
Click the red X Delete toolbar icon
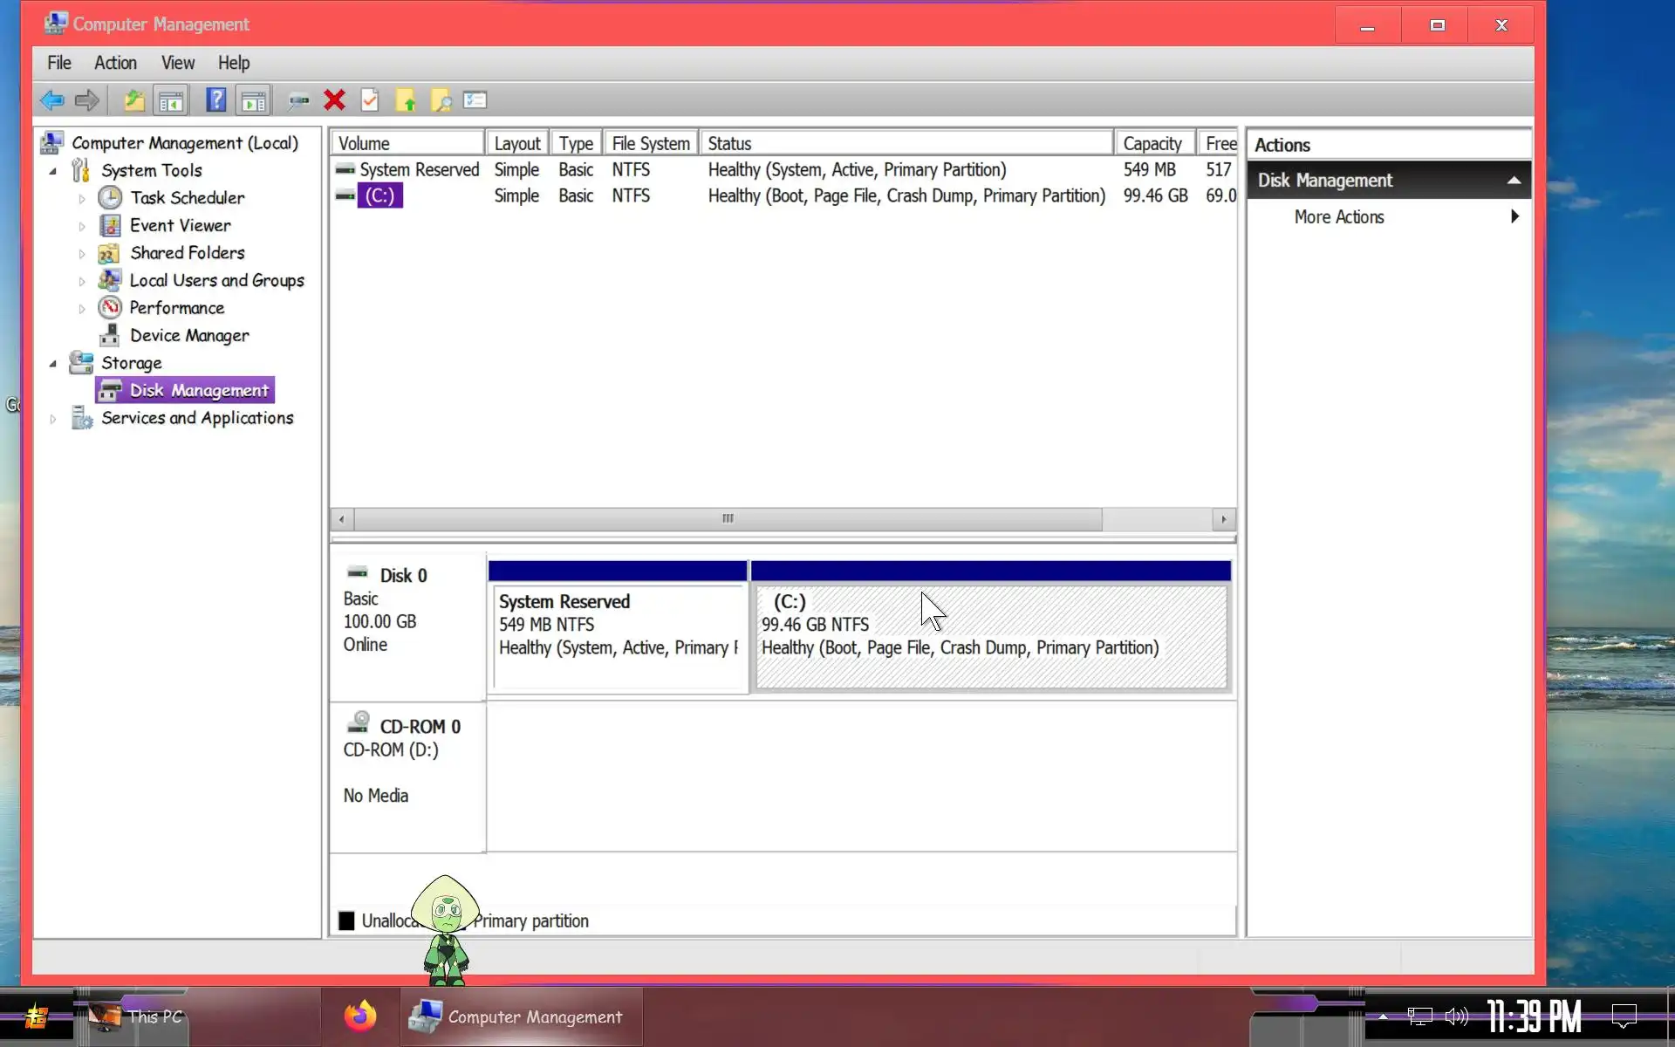pyautogui.click(x=334, y=100)
